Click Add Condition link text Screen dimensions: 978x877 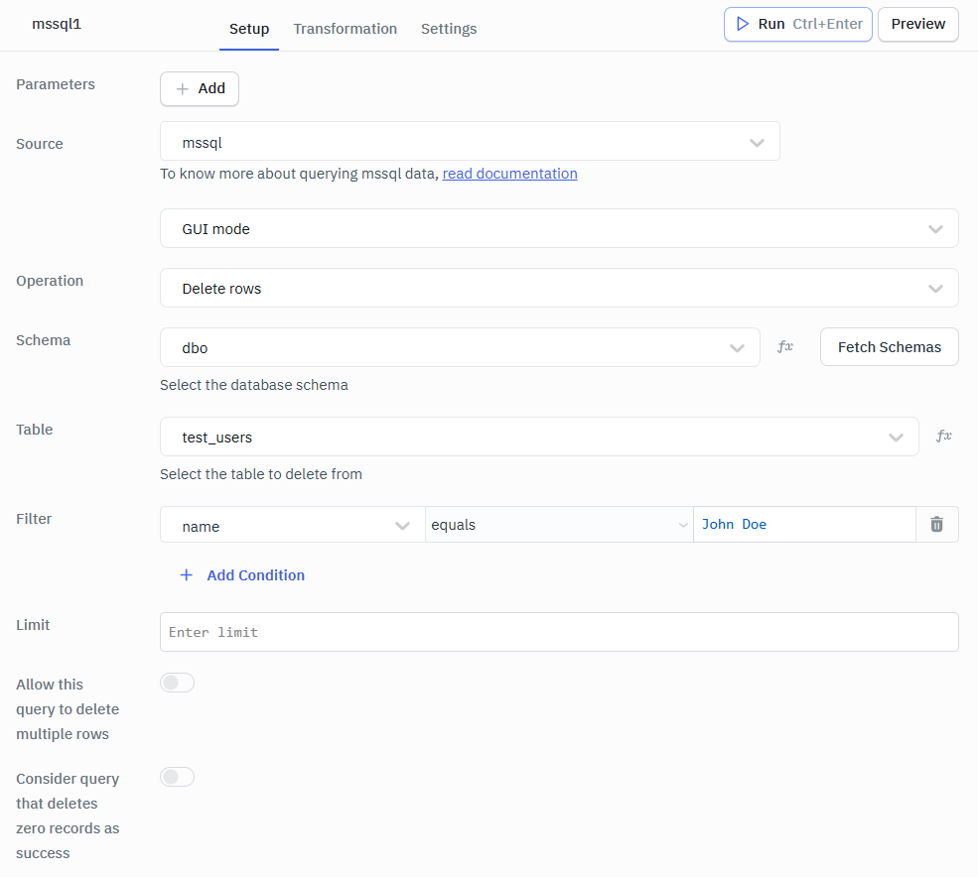(256, 574)
